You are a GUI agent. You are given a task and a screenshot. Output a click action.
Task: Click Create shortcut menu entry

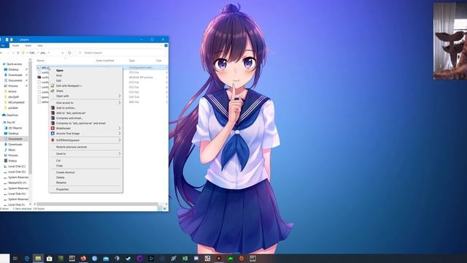click(86, 172)
